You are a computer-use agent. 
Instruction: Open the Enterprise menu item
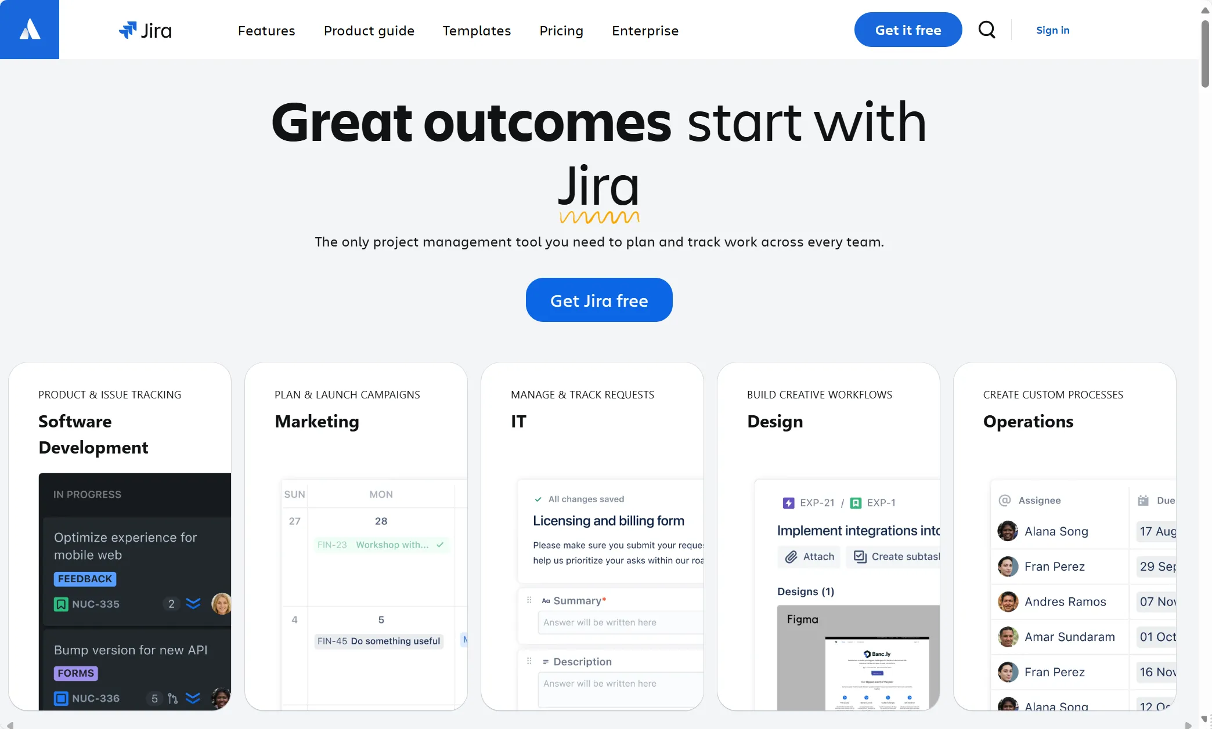(x=645, y=30)
